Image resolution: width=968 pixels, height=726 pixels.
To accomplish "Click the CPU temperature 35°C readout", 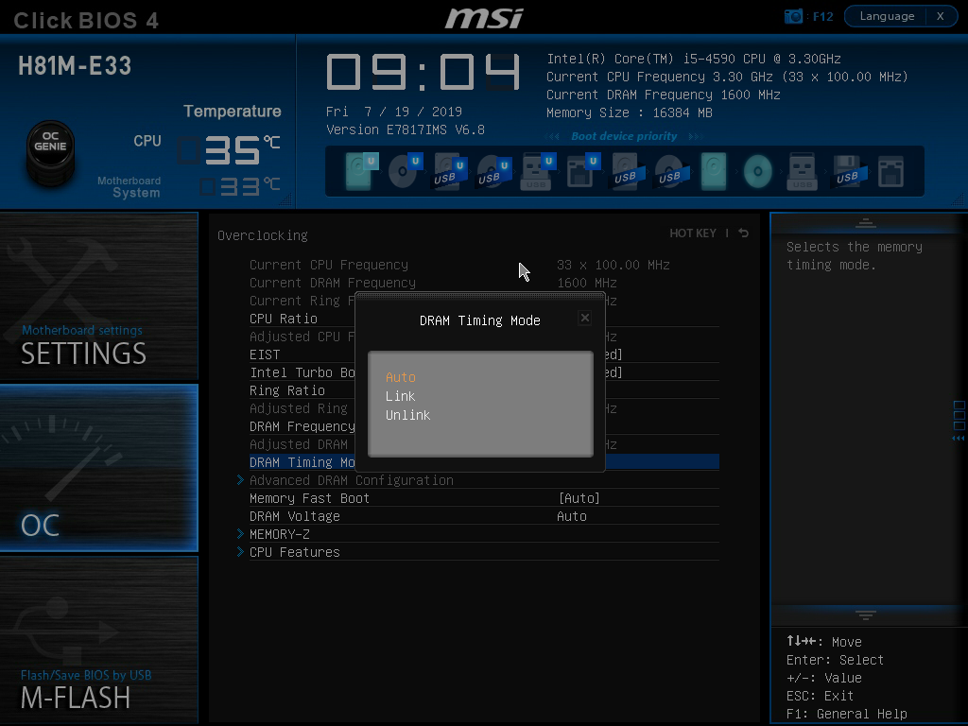I will (229, 150).
